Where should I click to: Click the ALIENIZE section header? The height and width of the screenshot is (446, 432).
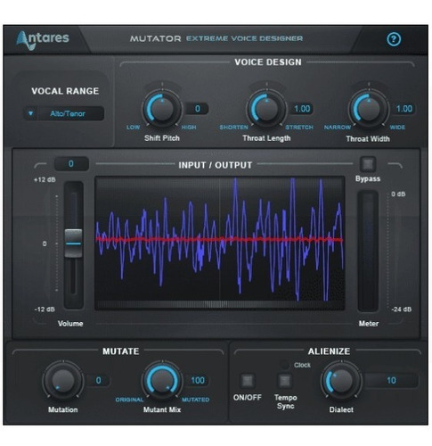[x=329, y=351]
